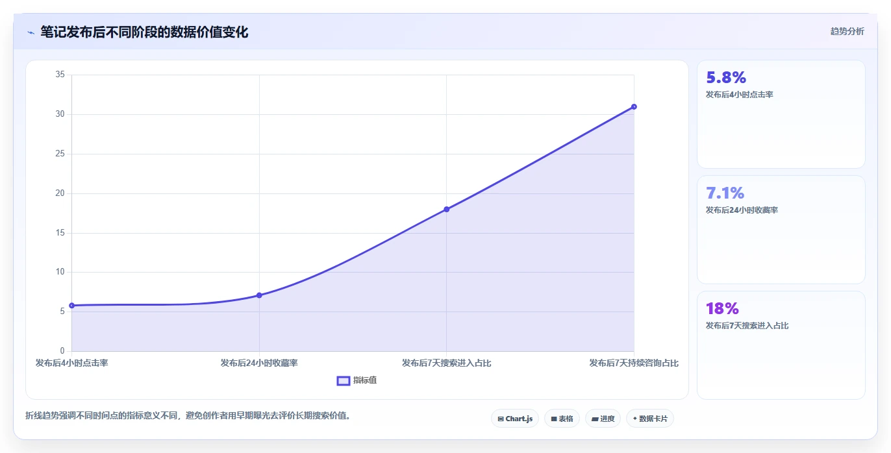The image size is (891, 453).
Task: Click the card caption 发布后7天搜索进入占比
Action: 747,326
